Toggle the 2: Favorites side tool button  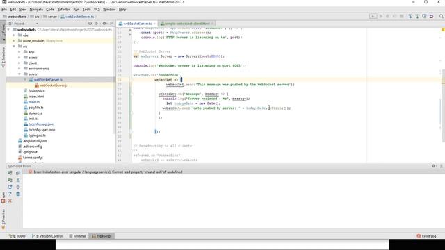pyautogui.click(x=3, y=219)
